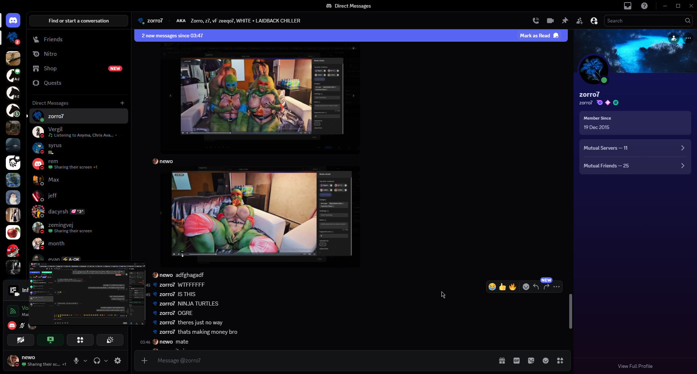The height and width of the screenshot is (374, 697).
Task: Open the Inbox icon in title bar
Action: pyautogui.click(x=628, y=6)
